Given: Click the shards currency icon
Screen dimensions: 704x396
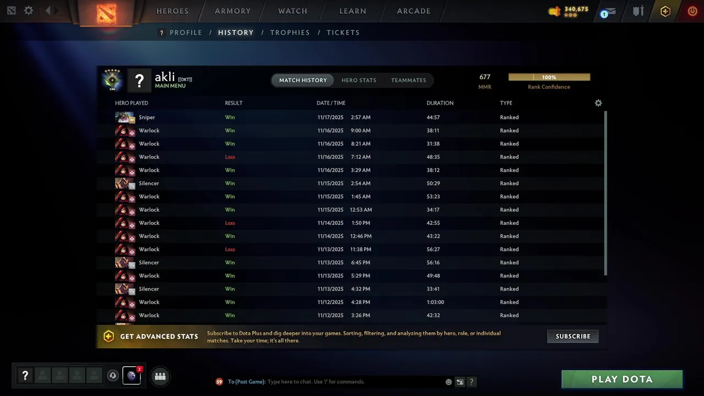Looking at the screenshot, I should [x=554, y=11].
